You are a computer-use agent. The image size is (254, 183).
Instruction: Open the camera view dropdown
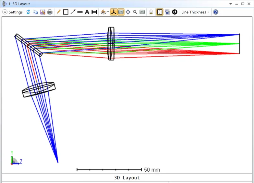click(x=105, y=12)
